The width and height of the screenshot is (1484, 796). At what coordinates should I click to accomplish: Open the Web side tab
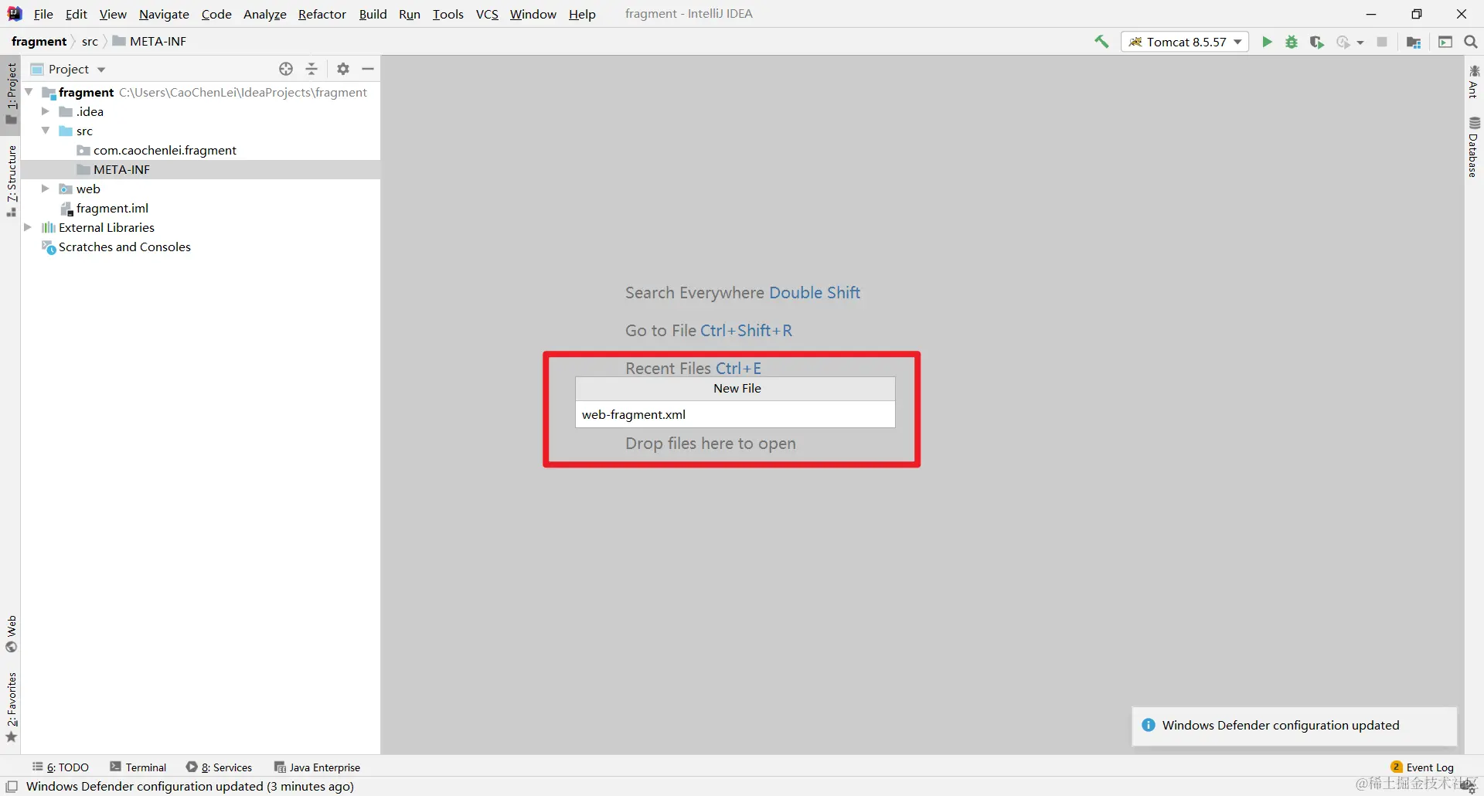coord(11,634)
